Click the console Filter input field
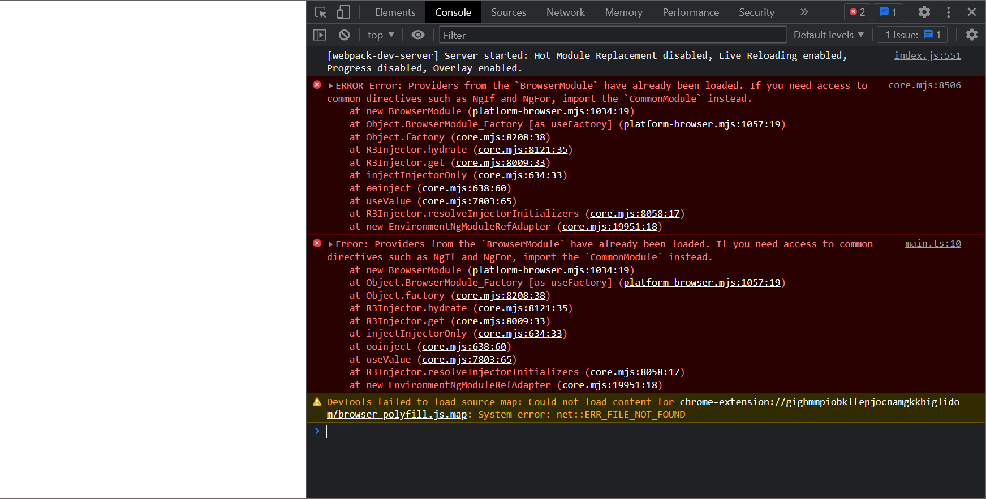This screenshot has width=986, height=499. coord(612,35)
